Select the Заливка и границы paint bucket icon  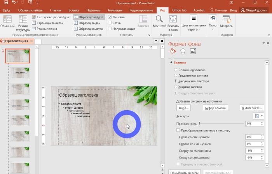[x=173, y=51]
